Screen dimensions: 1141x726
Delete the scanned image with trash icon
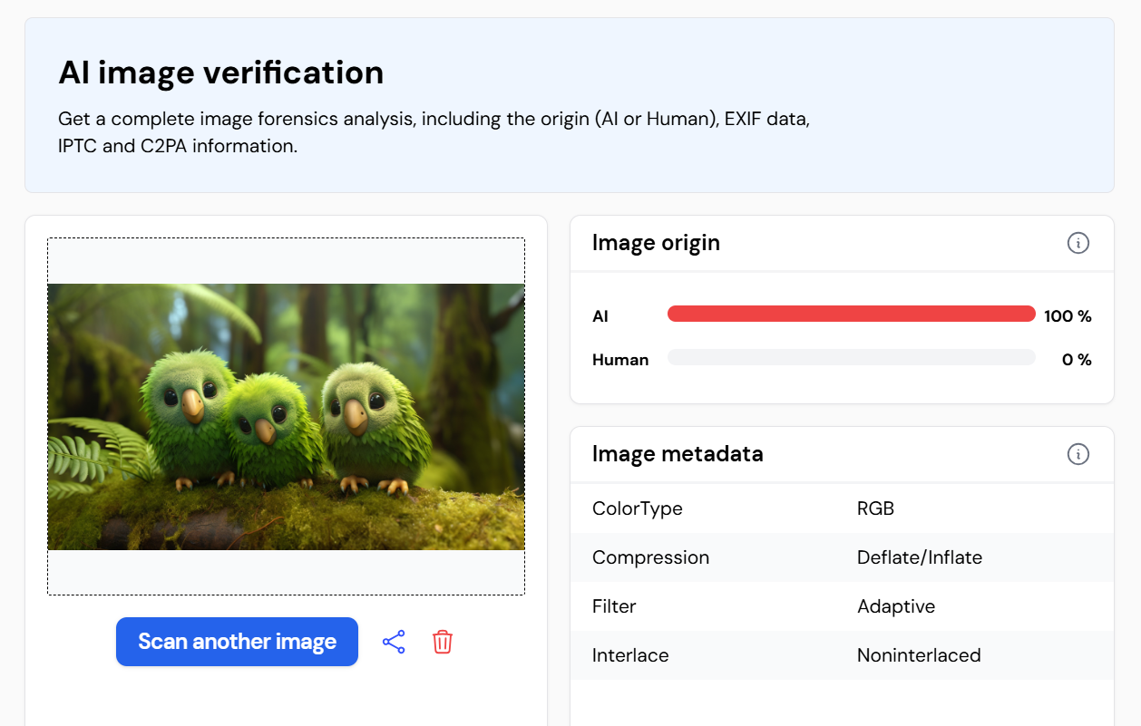(443, 642)
